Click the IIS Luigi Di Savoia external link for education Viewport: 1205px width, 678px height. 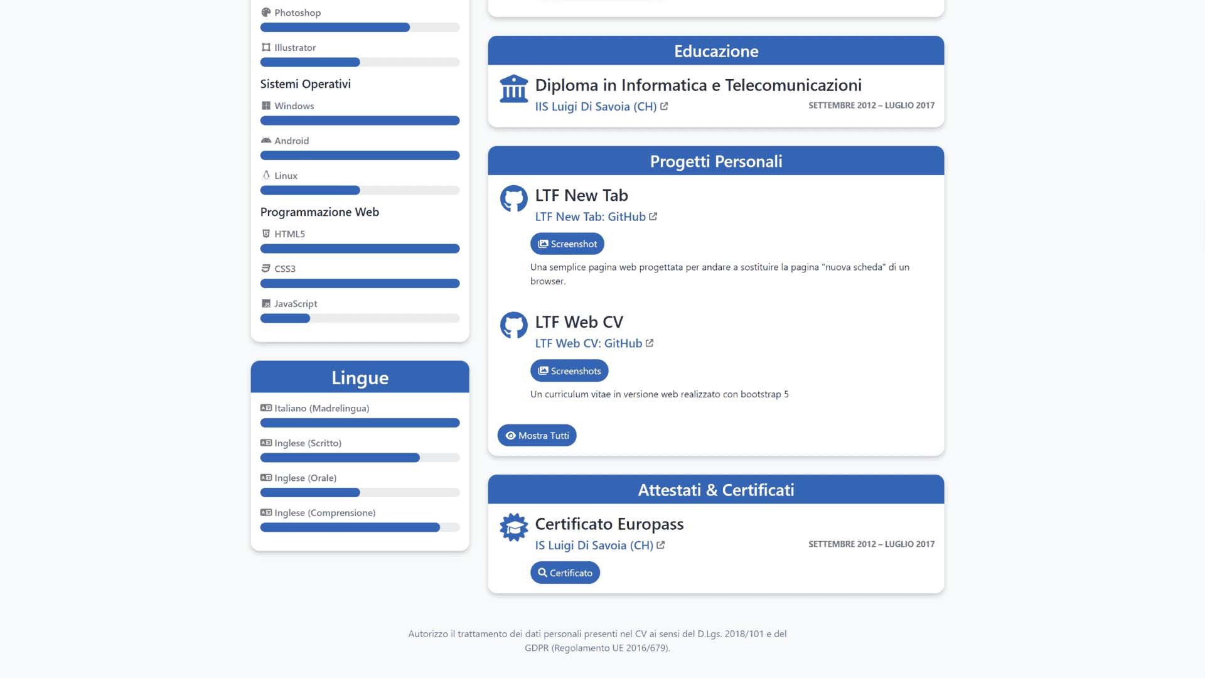click(602, 106)
